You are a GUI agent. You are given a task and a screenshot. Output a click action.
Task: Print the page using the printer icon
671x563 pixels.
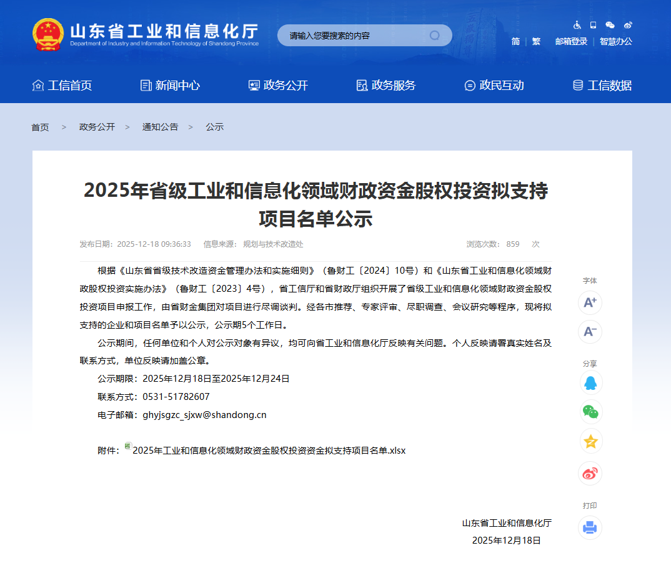(x=589, y=528)
